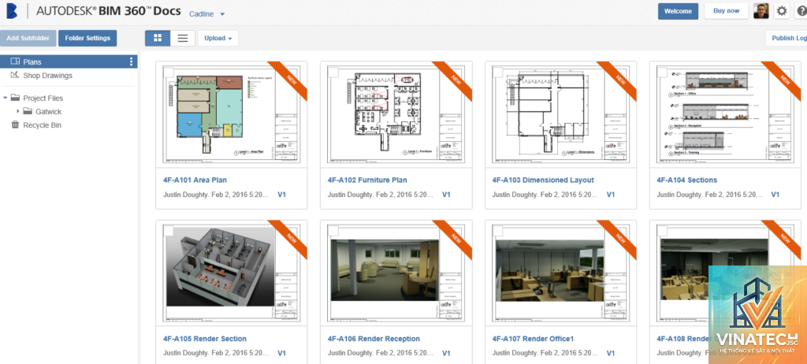Open the Furniture Plan drawing thumbnail
The image size is (807, 364).
pyautogui.click(x=396, y=113)
